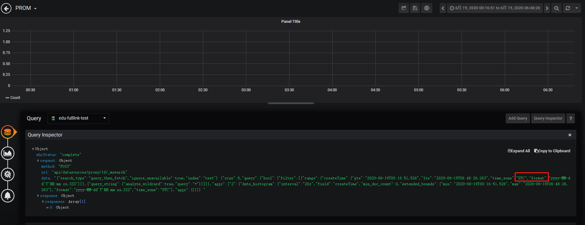The width and height of the screenshot is (585, 225).
Task: Open Queries tab database icon
Action: (x=8, y=132)
